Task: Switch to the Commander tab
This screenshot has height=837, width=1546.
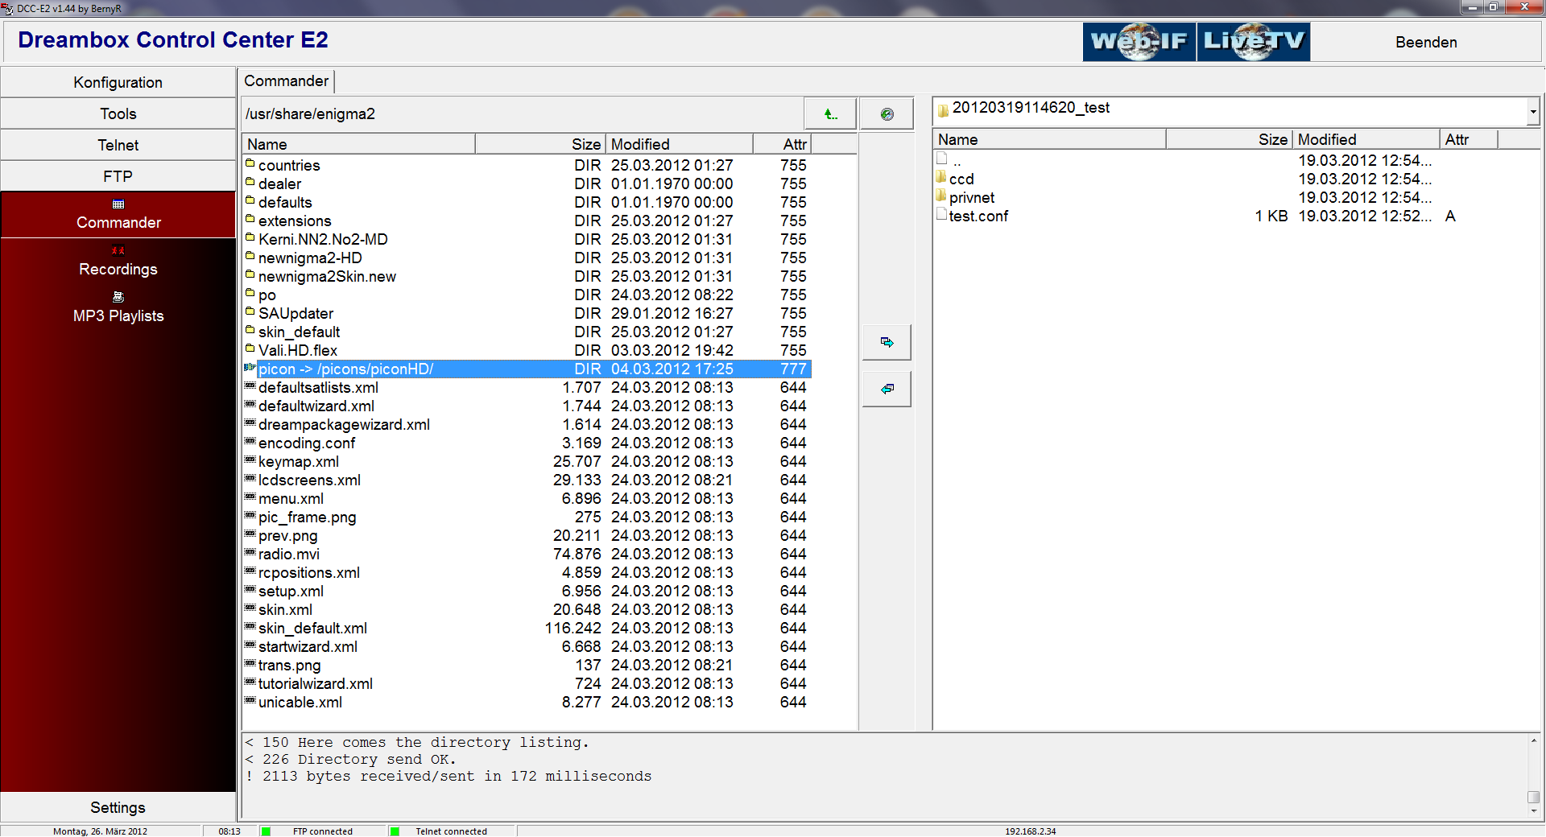Action: tap(286, 81)
